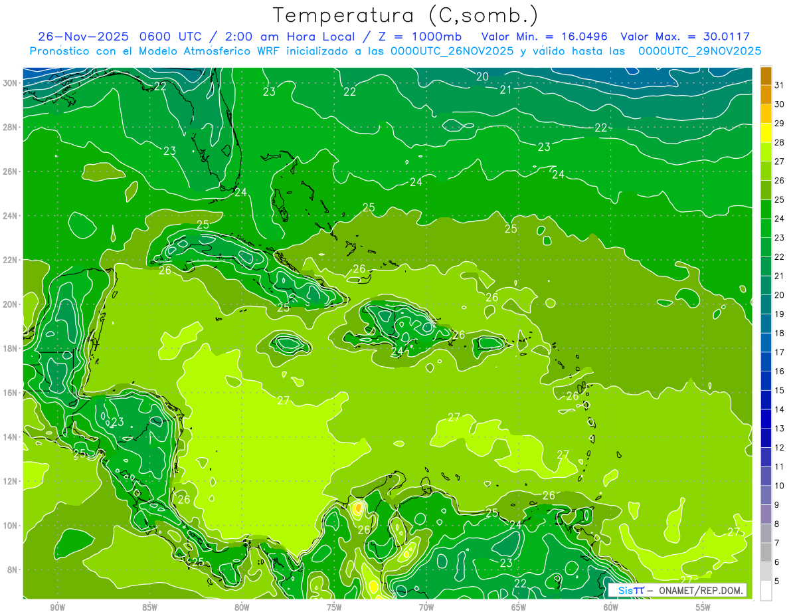Viewport: 797px width, 616px height.
Task: Click the 75W longitude axis label
Action: 334,607
